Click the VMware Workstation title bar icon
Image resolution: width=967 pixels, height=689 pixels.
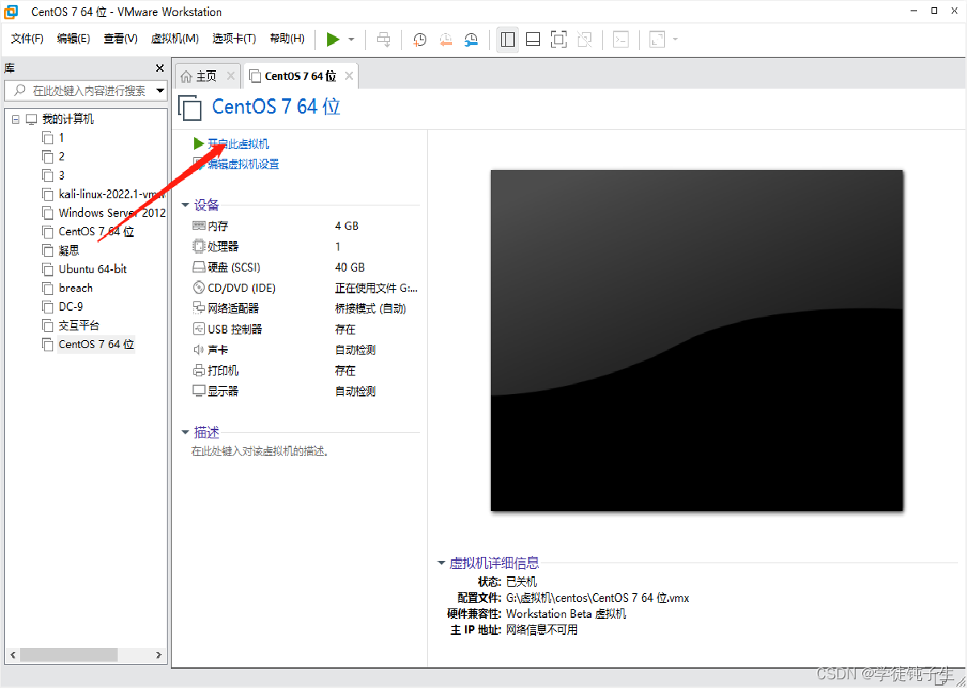12,11
